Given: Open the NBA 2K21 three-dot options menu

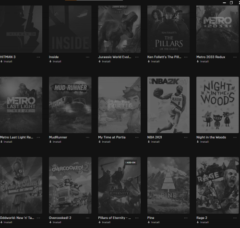Looking at the screenshot, I should click(x=186, y=137).
